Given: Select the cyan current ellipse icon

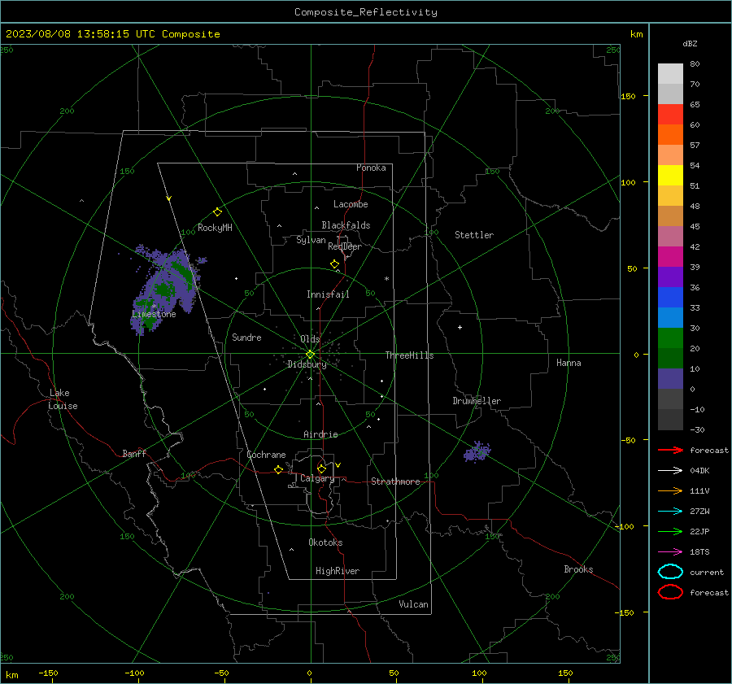Looking at the screenshot, I should [x=670, y=572].
